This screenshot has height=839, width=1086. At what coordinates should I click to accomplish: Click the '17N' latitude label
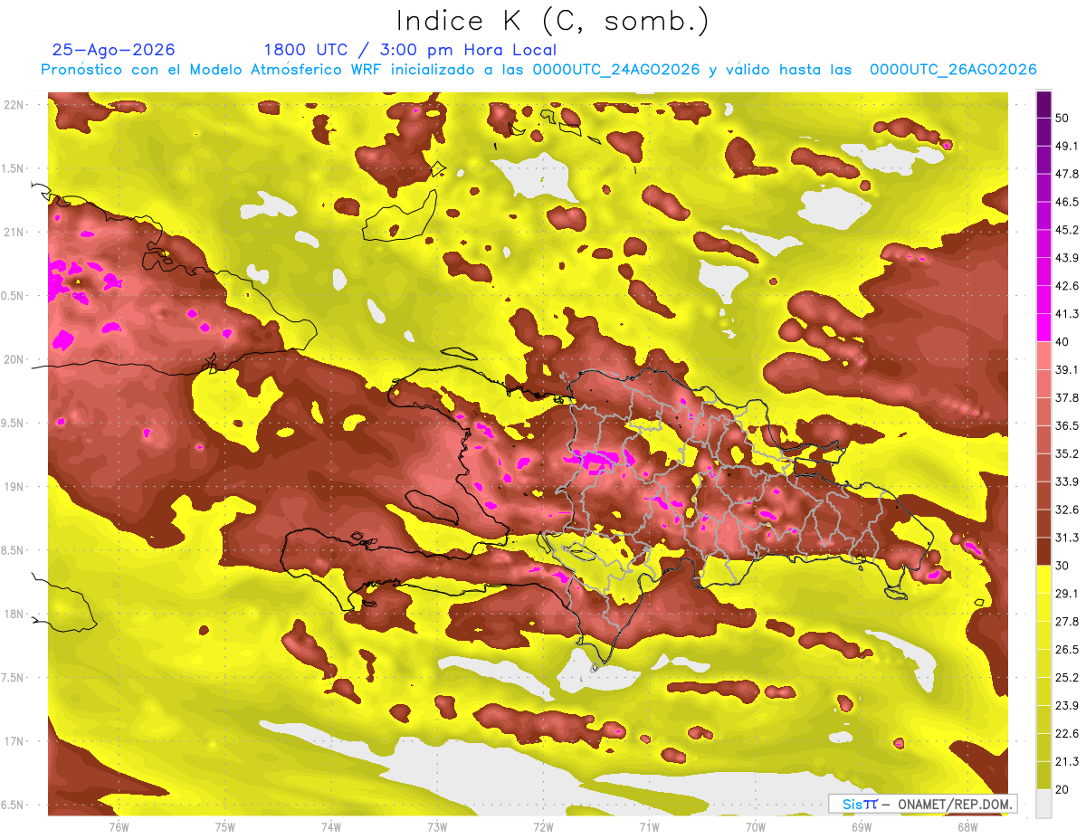[x=14, y=742]
